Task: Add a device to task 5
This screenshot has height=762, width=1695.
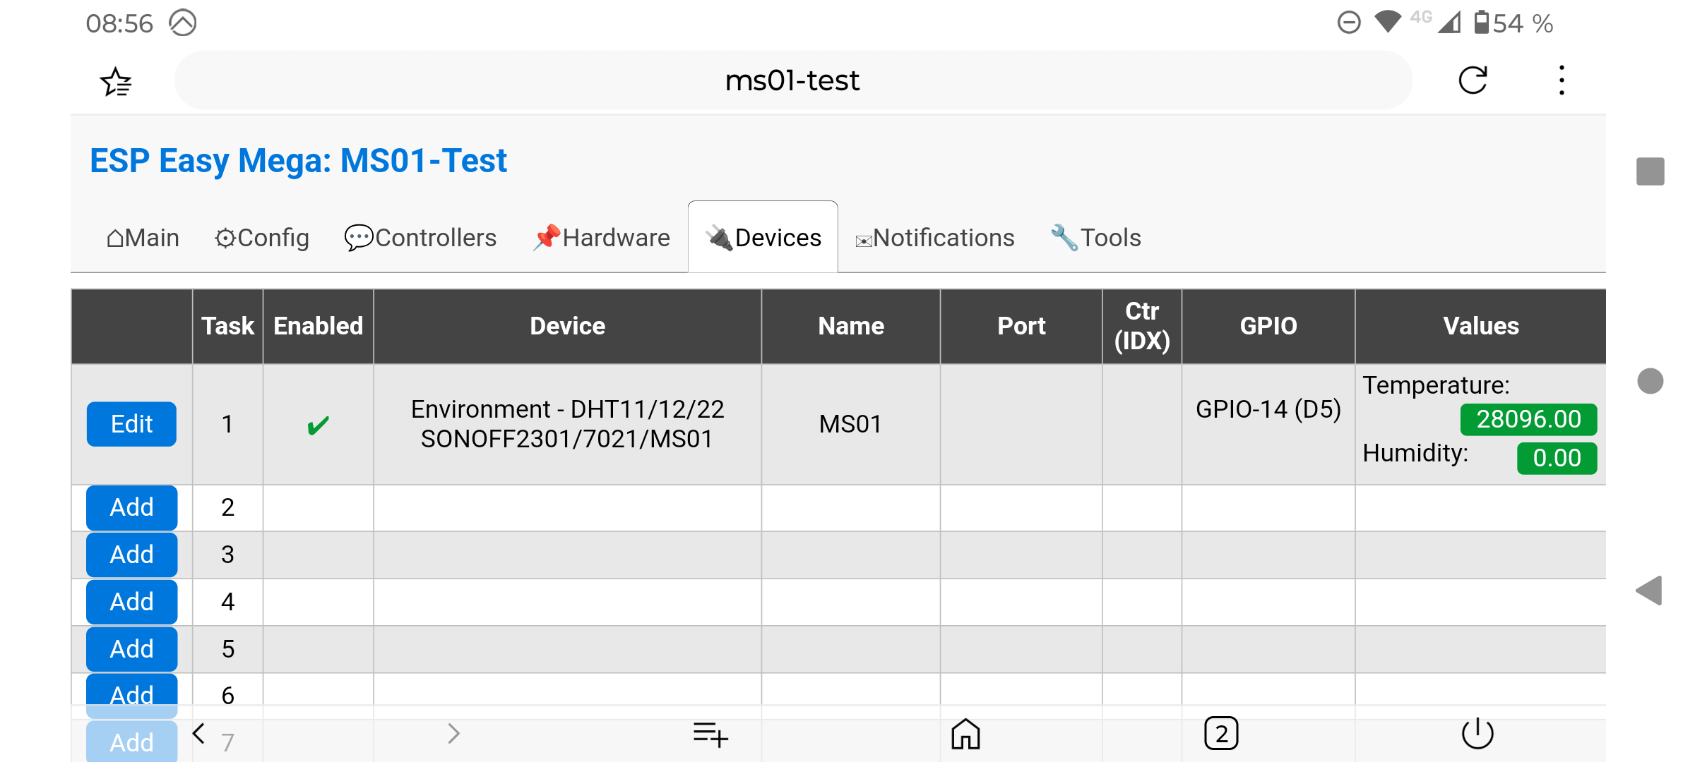Action: point(132,649)
